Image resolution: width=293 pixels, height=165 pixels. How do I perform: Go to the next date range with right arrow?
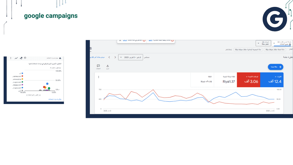[115, 57]
